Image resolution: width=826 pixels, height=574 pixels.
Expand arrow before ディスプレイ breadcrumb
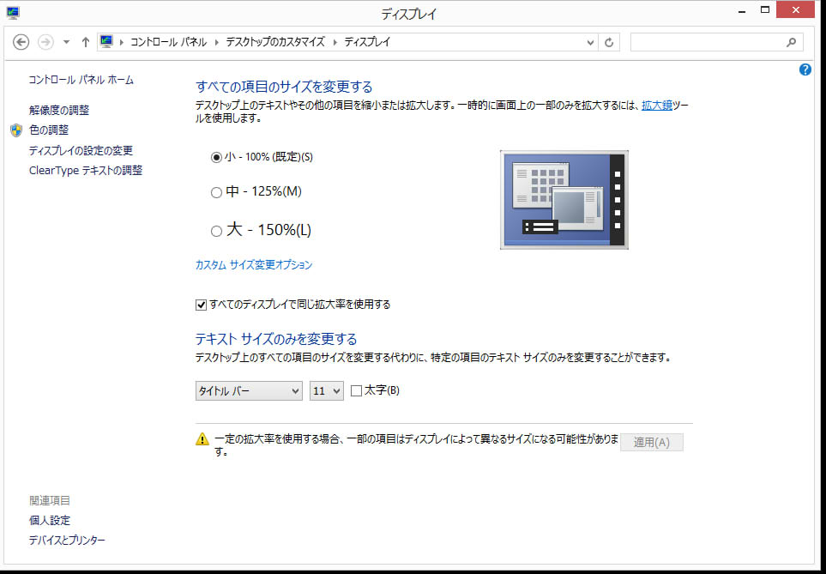tap(335, 43)
